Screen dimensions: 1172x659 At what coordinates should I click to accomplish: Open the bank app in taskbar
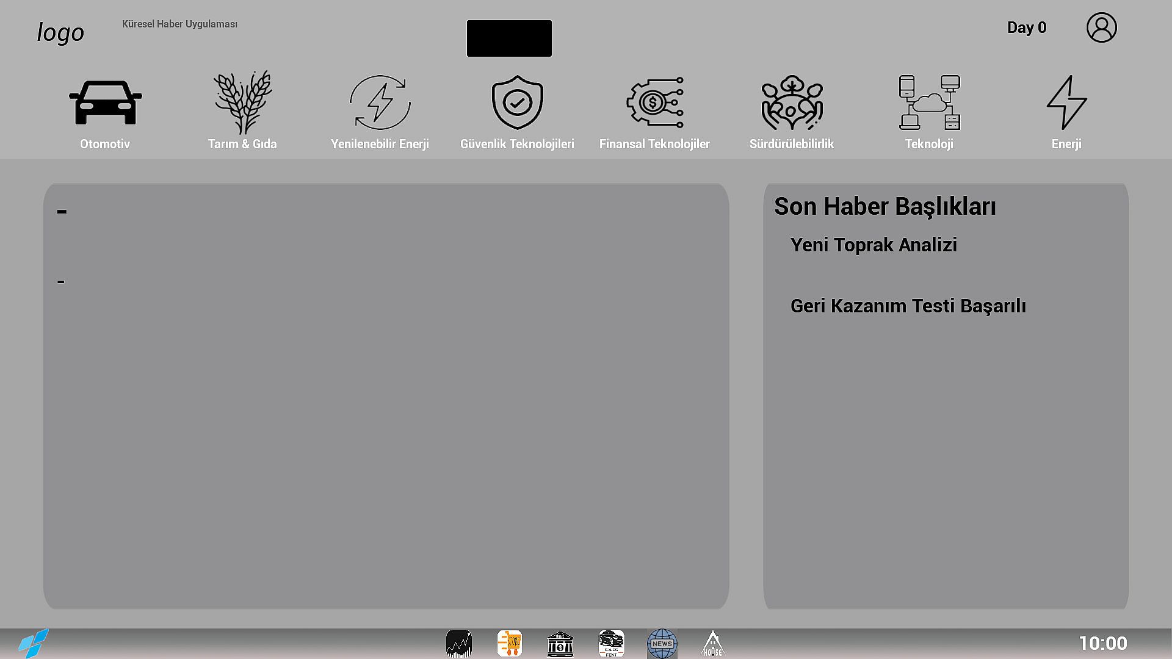click(x=560, y=644)
